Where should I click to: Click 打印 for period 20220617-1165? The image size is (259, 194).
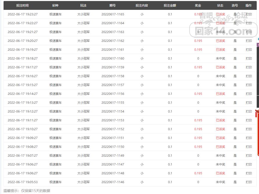(249, 14)
